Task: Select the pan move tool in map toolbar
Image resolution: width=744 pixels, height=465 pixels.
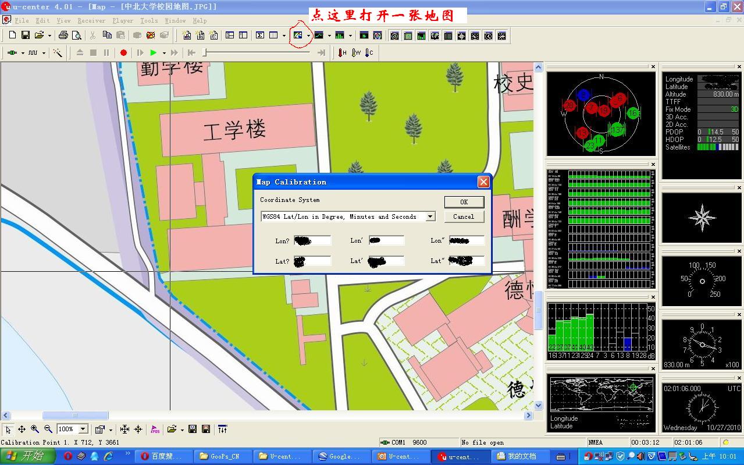Action: (22, 429)
